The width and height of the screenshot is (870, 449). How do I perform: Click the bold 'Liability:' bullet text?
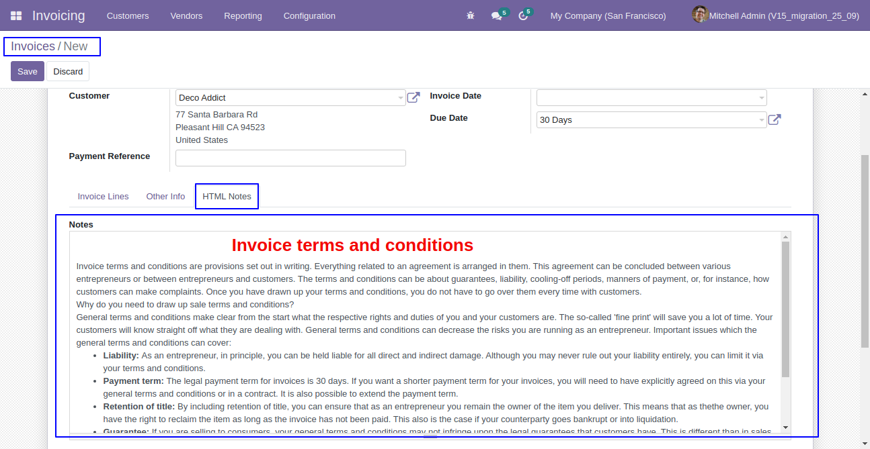click(121, 355)
